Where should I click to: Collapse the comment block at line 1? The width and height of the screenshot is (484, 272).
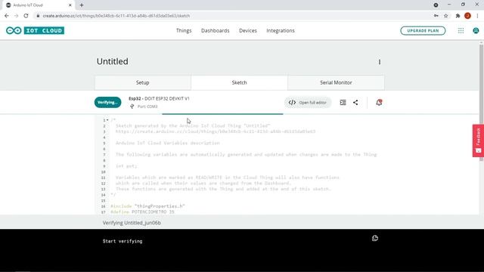click(x=107, y=120)
